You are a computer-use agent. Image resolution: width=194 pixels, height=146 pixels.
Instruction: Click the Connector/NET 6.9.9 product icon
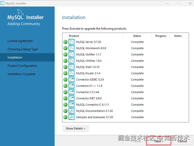[x=71, y=98]
